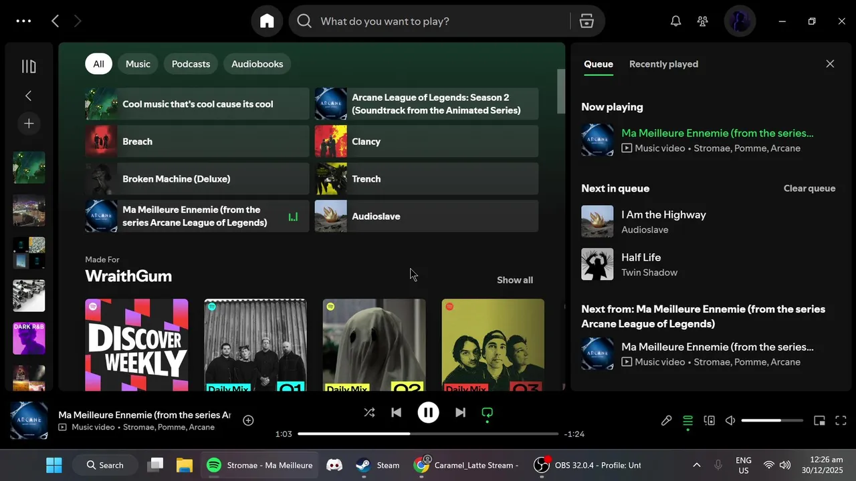Open the Trench album tile

pos(426,179)
